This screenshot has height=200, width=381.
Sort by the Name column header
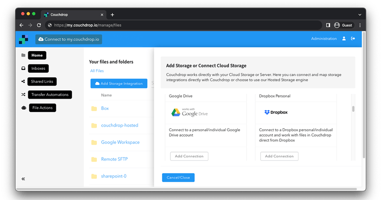click(x=106, y=95)
